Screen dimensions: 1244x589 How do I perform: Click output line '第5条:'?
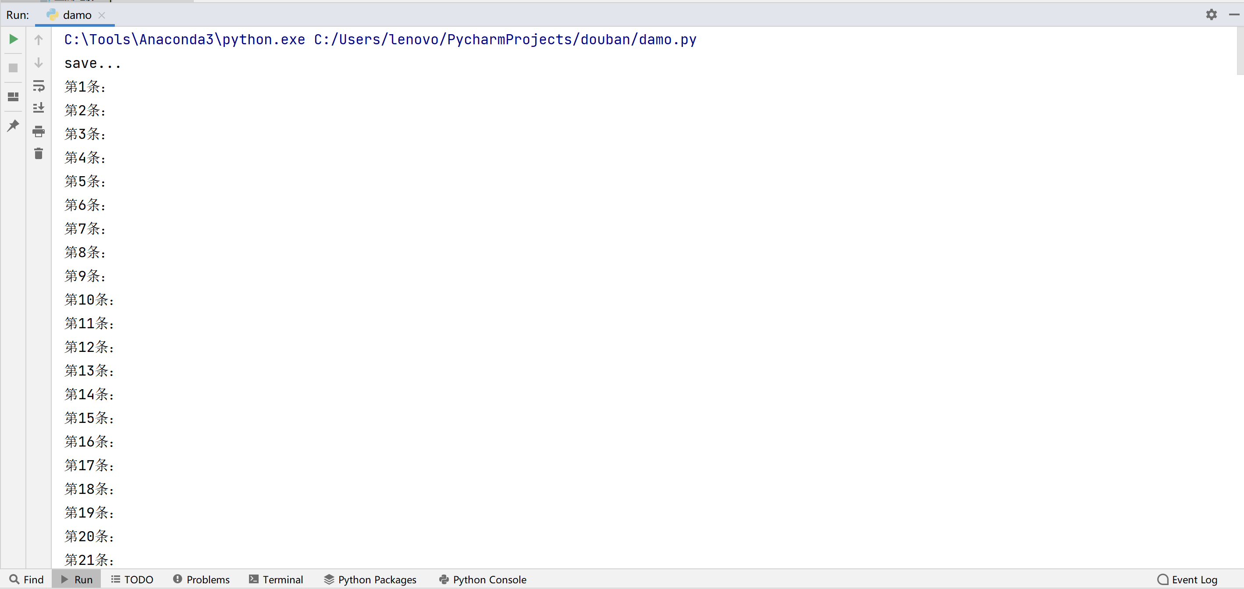pos(85,181)
